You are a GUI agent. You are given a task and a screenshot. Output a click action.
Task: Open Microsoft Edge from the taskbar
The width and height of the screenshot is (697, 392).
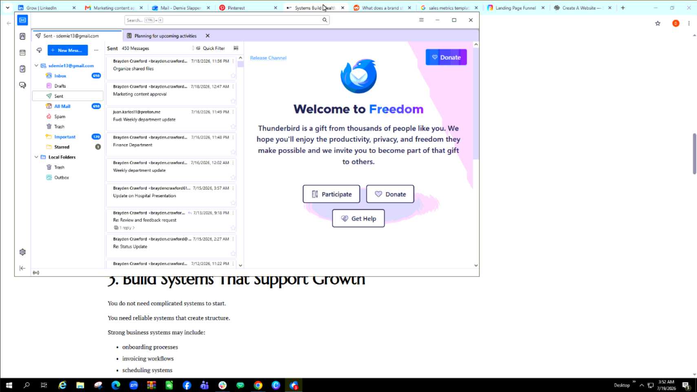pyautogui.click(x=116, y=385)
